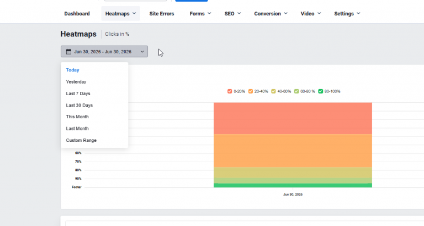The width and height of the screenshot is (424, 226).
Task: Pick This Month range
Action: click(x=77, y=117)
